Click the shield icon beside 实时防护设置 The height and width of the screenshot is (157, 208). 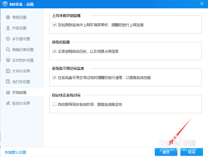[8, 60]
